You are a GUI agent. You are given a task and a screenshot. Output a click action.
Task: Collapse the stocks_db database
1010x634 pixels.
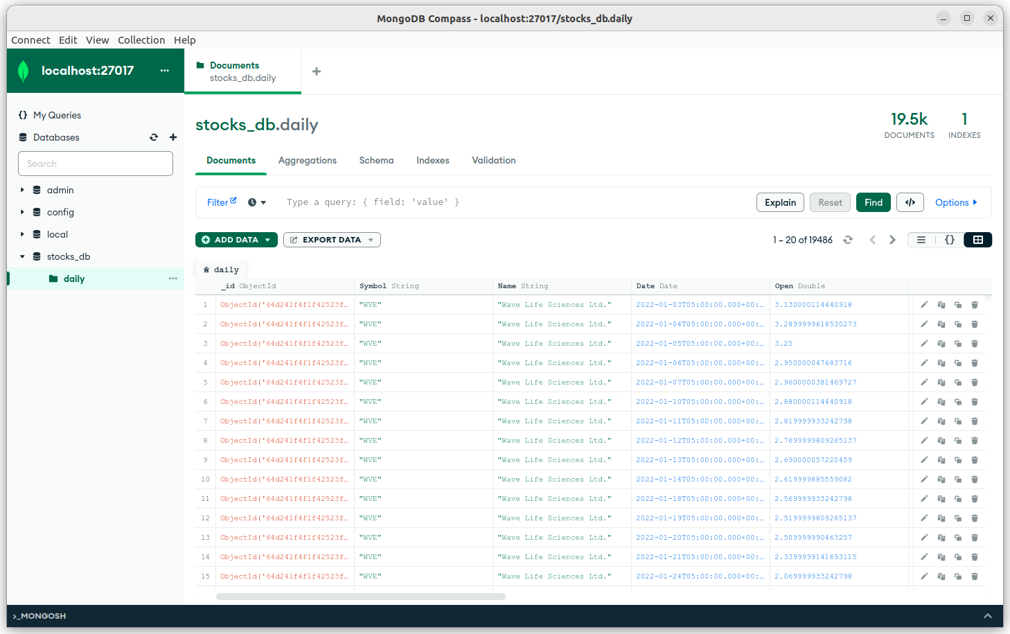22,256
